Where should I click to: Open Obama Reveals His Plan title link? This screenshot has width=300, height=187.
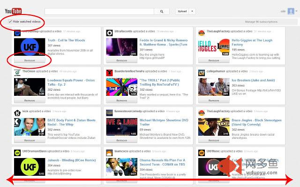tap(162, 162)
